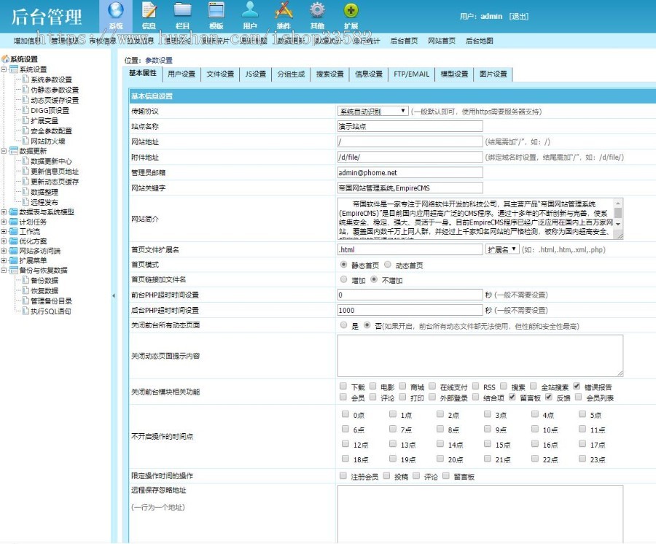Open the 后台地图 link
656x544 pixels.
pos(479,41)
